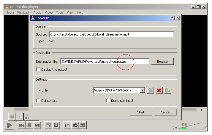Click the VLC cone icon in Convert title
The width and height of the screenshot is (212, 135).
[33, 18]
